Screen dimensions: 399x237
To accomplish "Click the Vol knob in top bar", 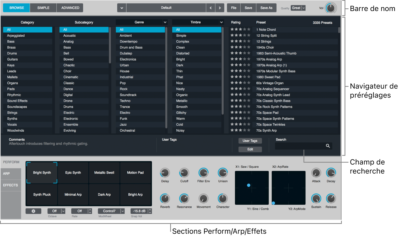I will [x=331, y=8].
